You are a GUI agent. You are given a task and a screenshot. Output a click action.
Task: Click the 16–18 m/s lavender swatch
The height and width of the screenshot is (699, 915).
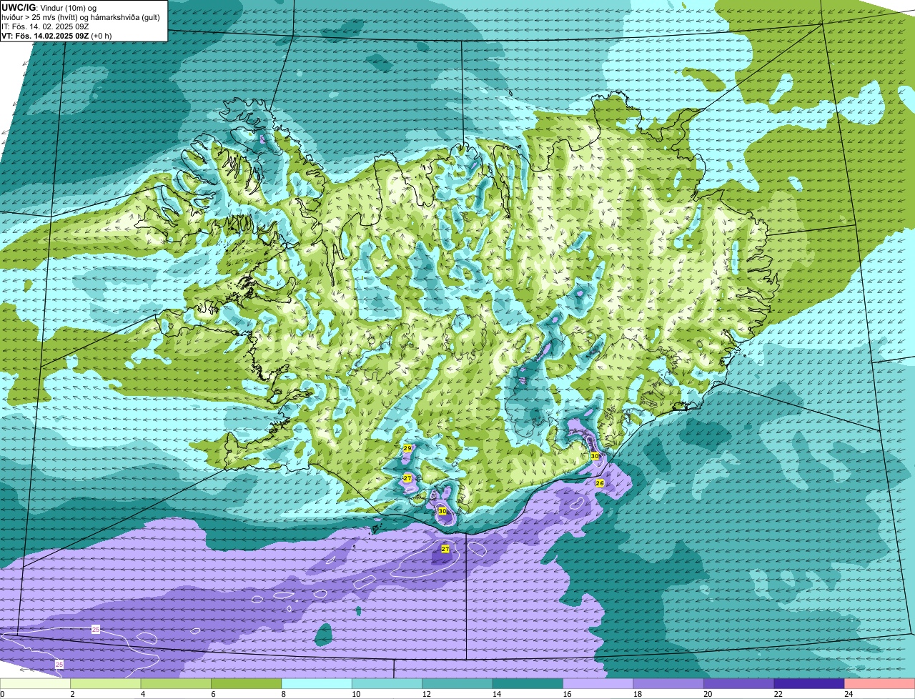(x=598, y=683)
